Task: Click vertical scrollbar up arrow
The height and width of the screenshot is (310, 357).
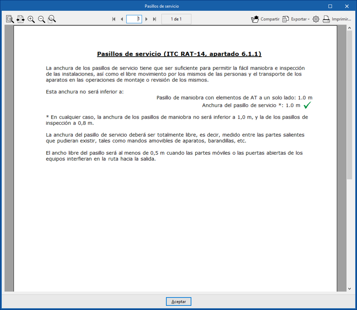Action: click(349, 28)
